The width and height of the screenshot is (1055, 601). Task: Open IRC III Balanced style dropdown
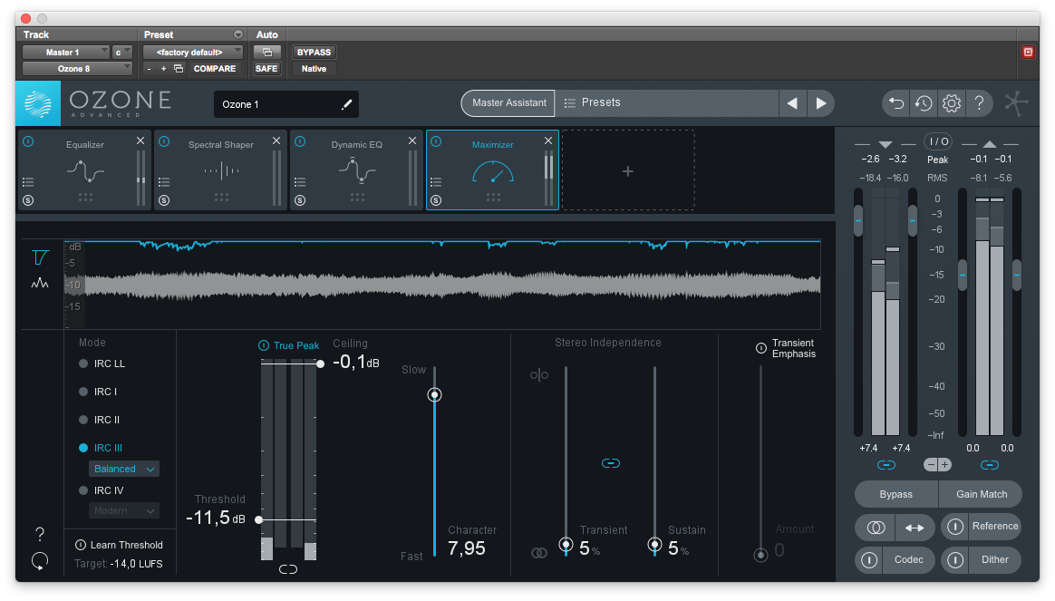coord(124,469)
